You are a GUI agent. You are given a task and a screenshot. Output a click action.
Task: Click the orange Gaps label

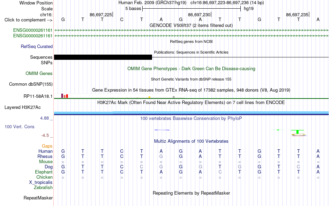(47, 146)
